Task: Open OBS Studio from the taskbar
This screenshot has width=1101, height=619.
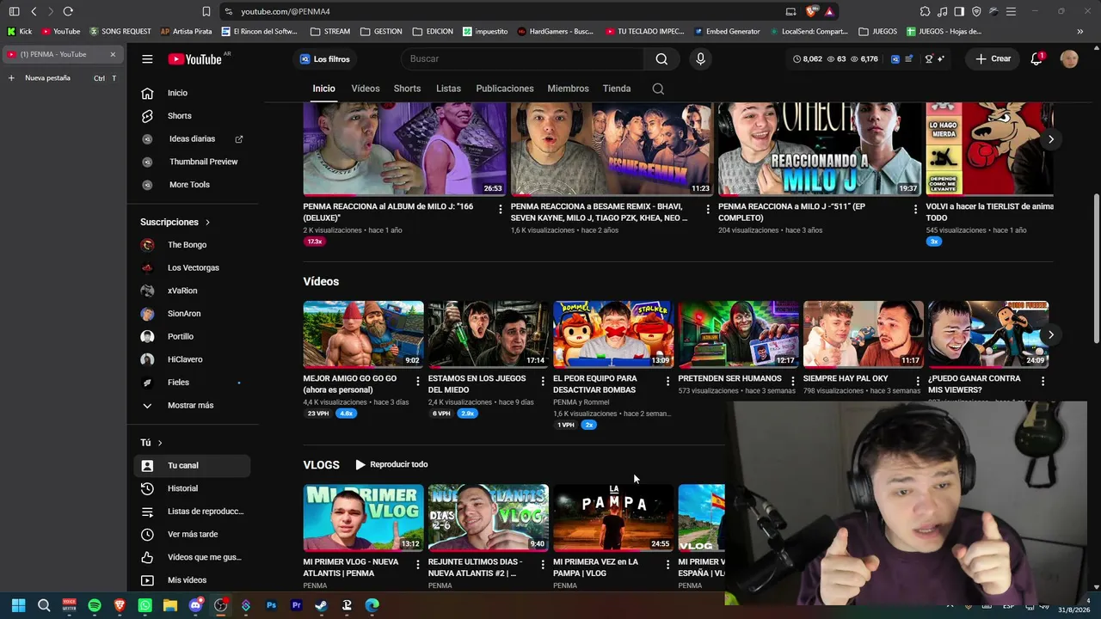Action: click(220, 605)
